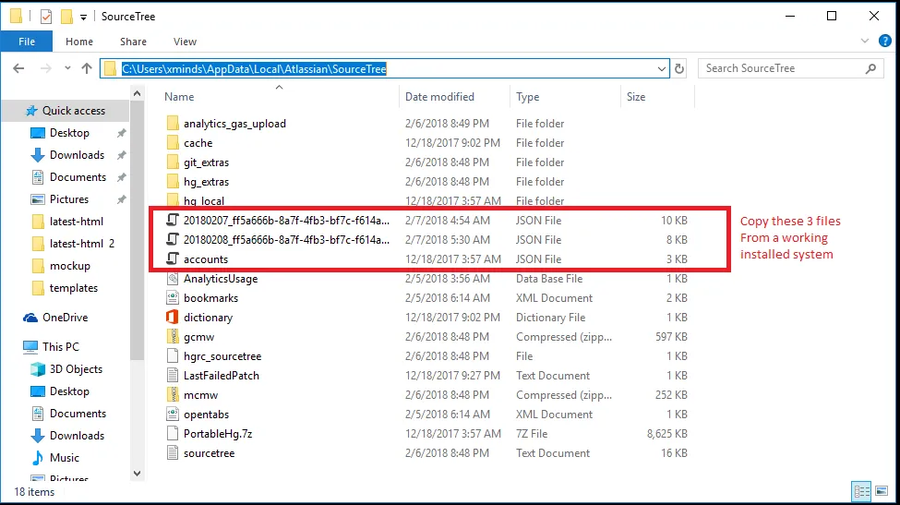
Task: Click the search magnifier icon
Action: click(x=870, y=68)
